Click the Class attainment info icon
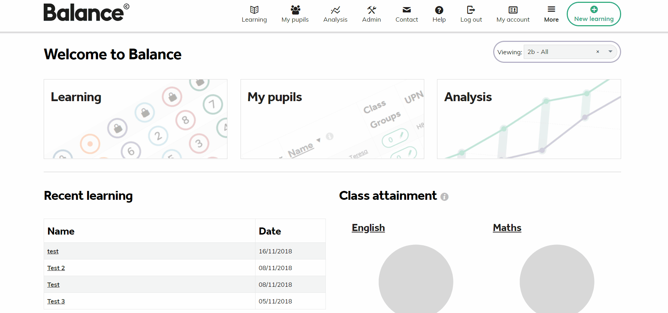 tap(445, 197)
